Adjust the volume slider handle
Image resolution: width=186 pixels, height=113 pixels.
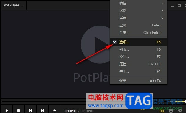tap(185, 102)
